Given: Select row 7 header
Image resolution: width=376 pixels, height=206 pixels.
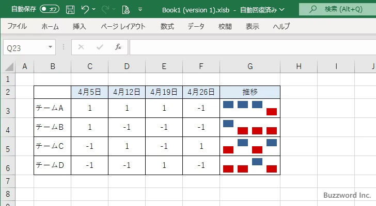Looking at the screenshot, I should click(8, 181).
